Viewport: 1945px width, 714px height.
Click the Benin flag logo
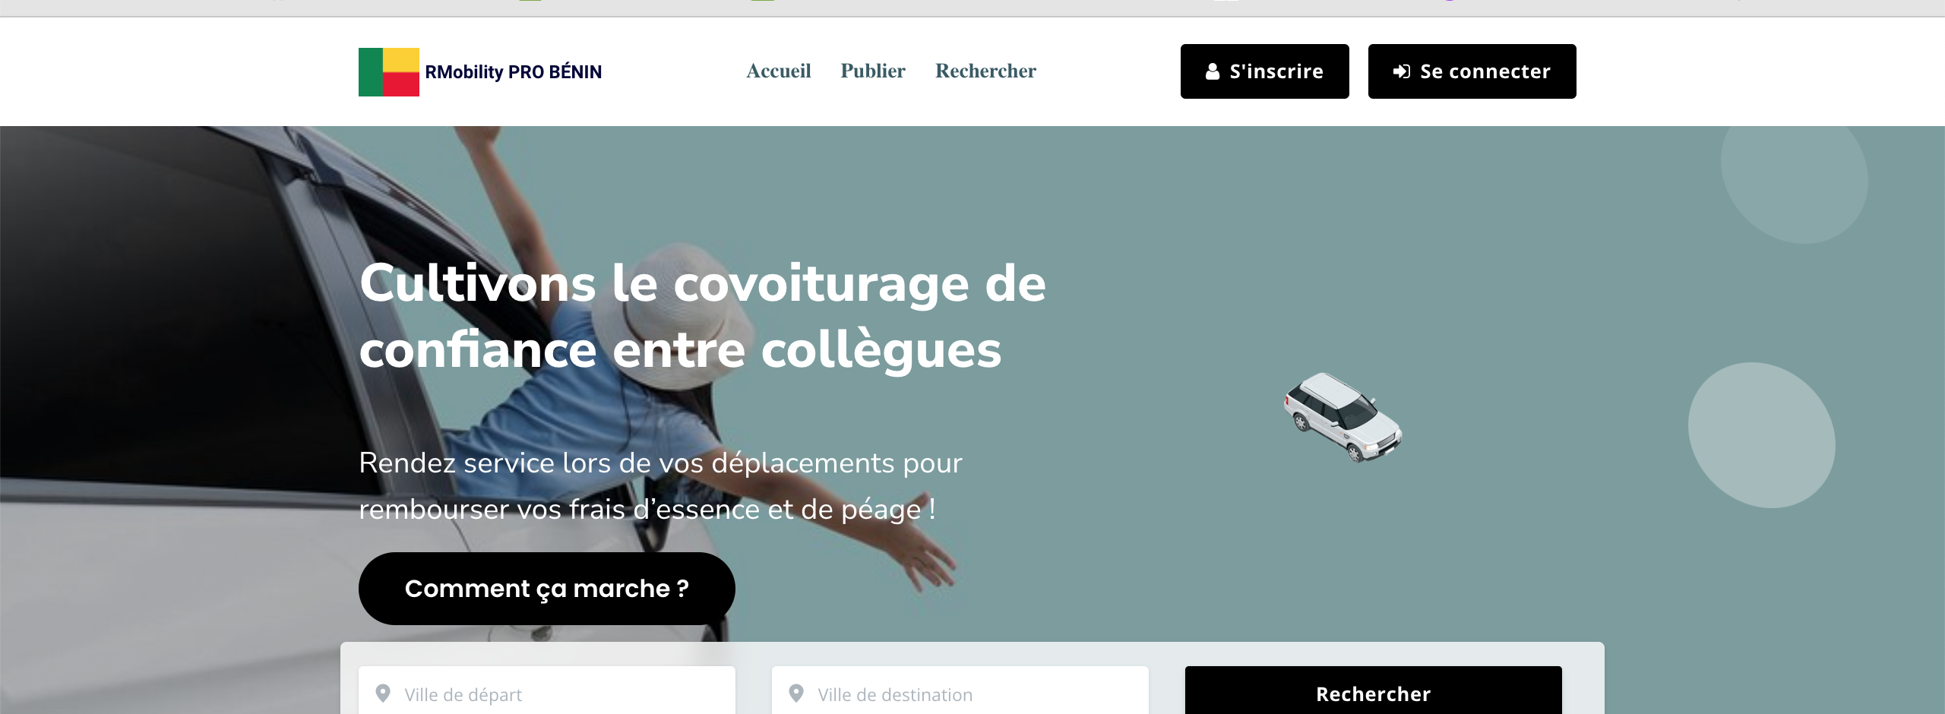pyautogui.click(x=388, y=72)
